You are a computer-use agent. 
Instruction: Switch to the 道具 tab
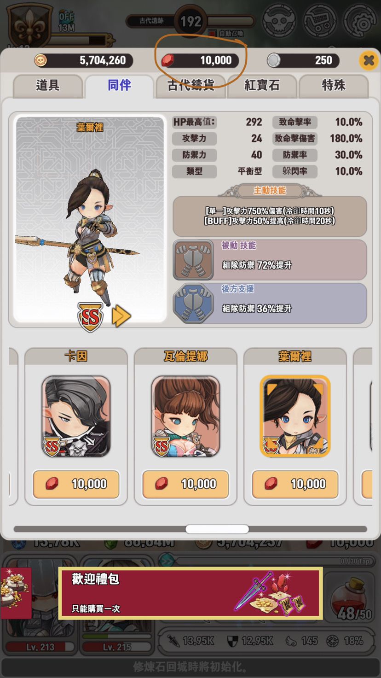pyautogui.click(x=48, y=86)
